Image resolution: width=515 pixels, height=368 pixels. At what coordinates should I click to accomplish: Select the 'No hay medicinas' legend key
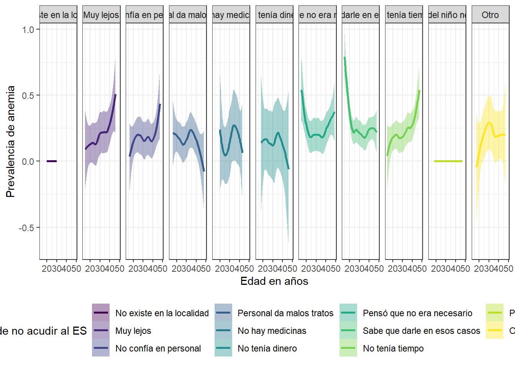223,330
